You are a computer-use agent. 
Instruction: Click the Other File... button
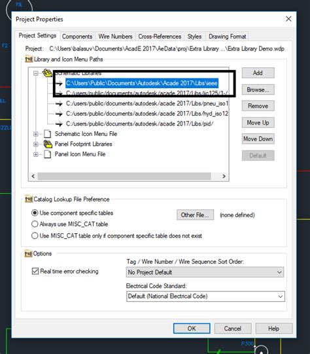[x=195, y=215]
